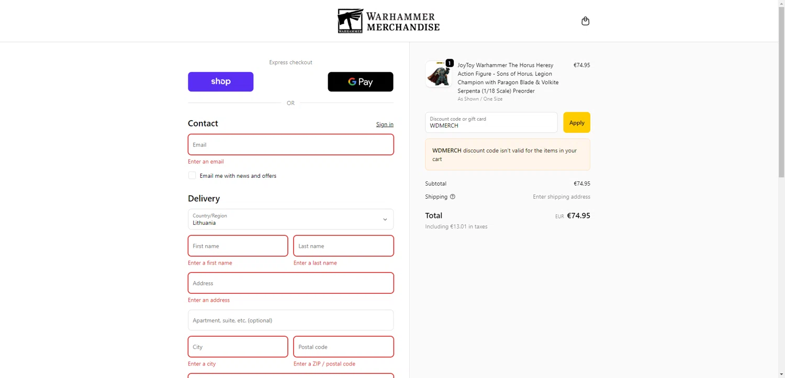Focus the Address field
This screenshot has height=378, width=785.
(290, 283)
